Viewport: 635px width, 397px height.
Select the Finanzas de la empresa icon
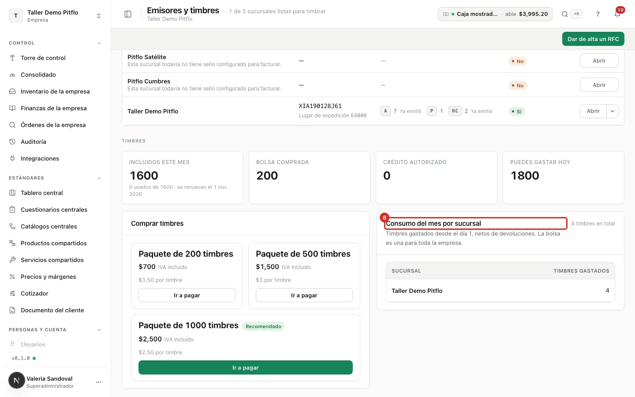12,108
